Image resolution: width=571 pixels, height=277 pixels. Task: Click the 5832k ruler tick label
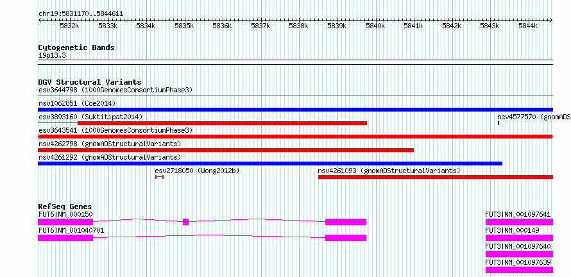click(x=69, y=26)
